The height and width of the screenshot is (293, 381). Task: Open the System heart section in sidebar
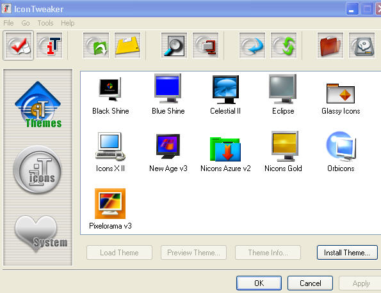[41, 234]
